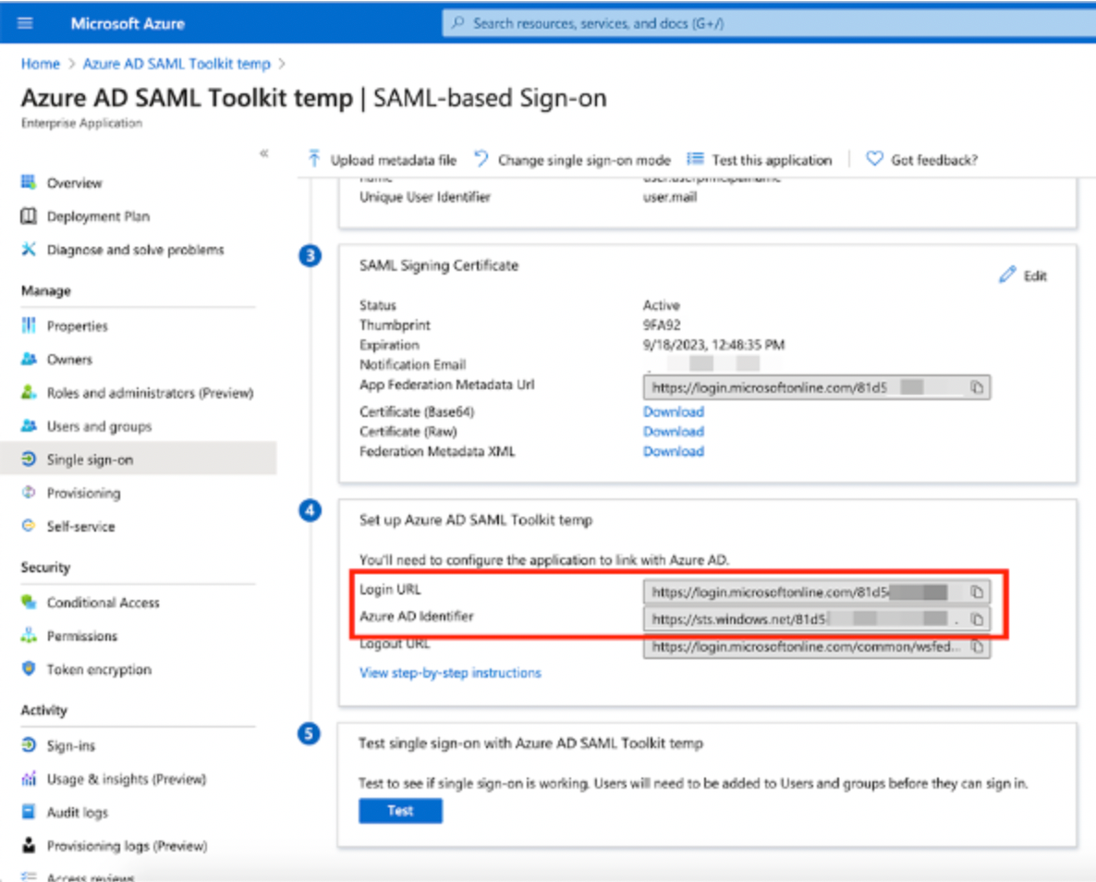Download the Federation Metadata XML

point(673,451)
